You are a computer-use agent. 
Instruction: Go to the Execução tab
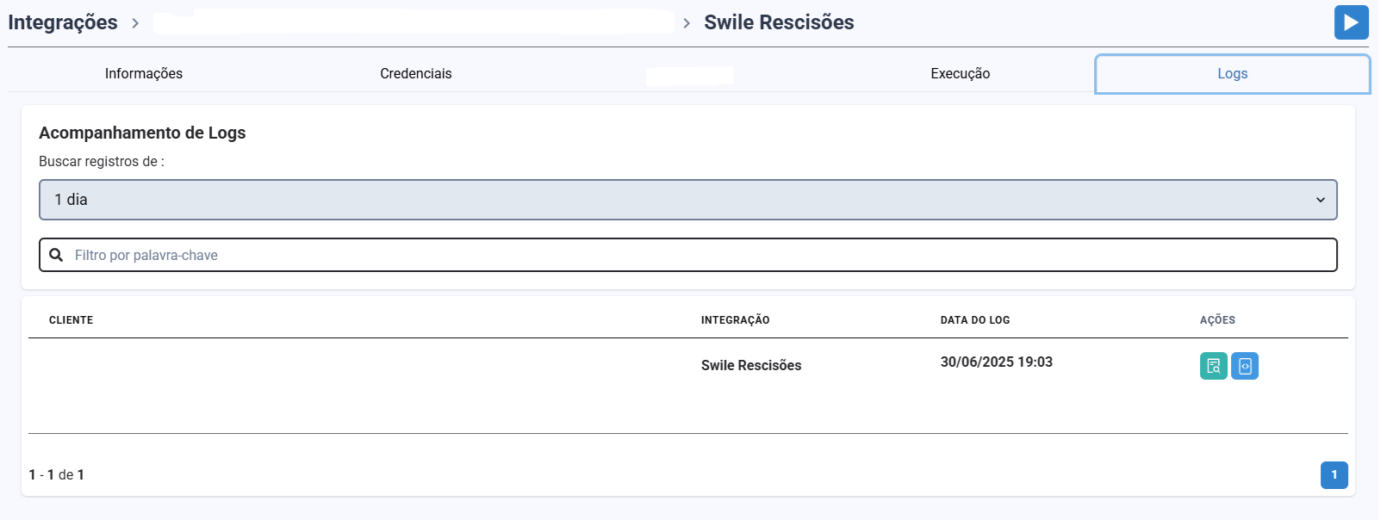[x=960, y=74]
